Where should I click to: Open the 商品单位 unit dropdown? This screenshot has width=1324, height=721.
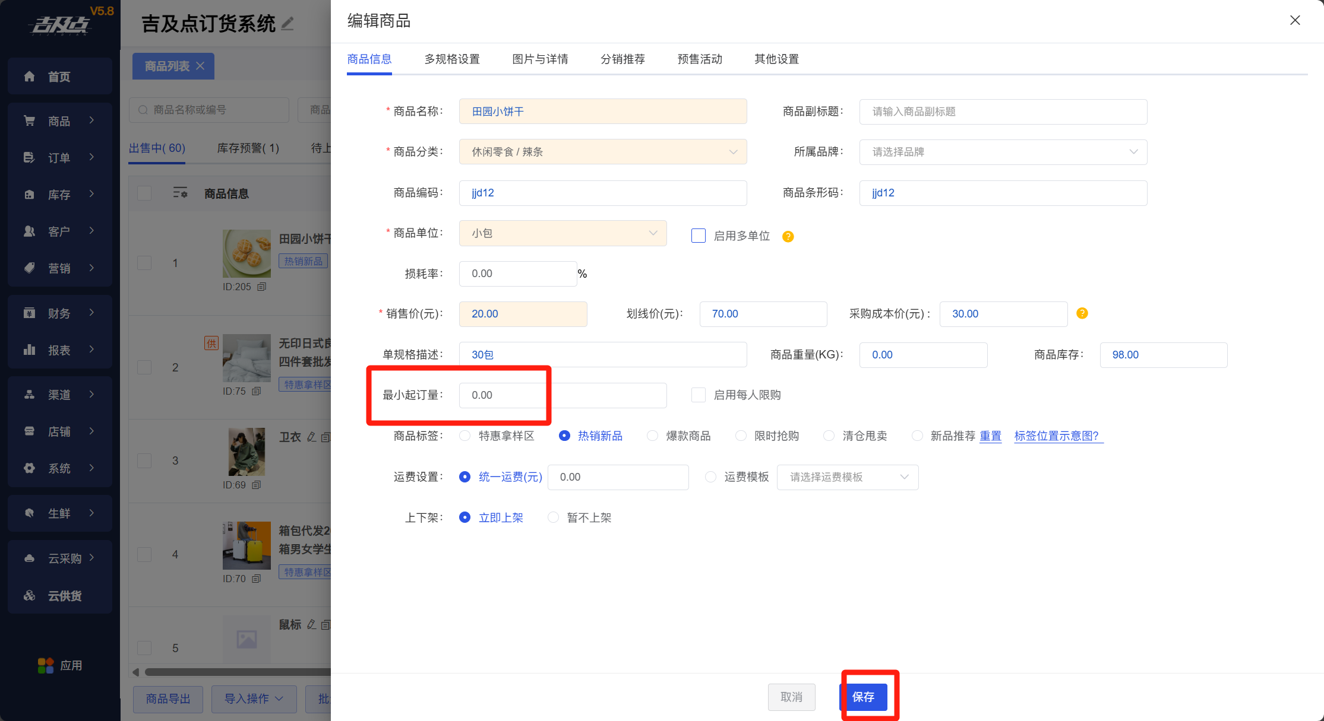[x=562, y=233]
